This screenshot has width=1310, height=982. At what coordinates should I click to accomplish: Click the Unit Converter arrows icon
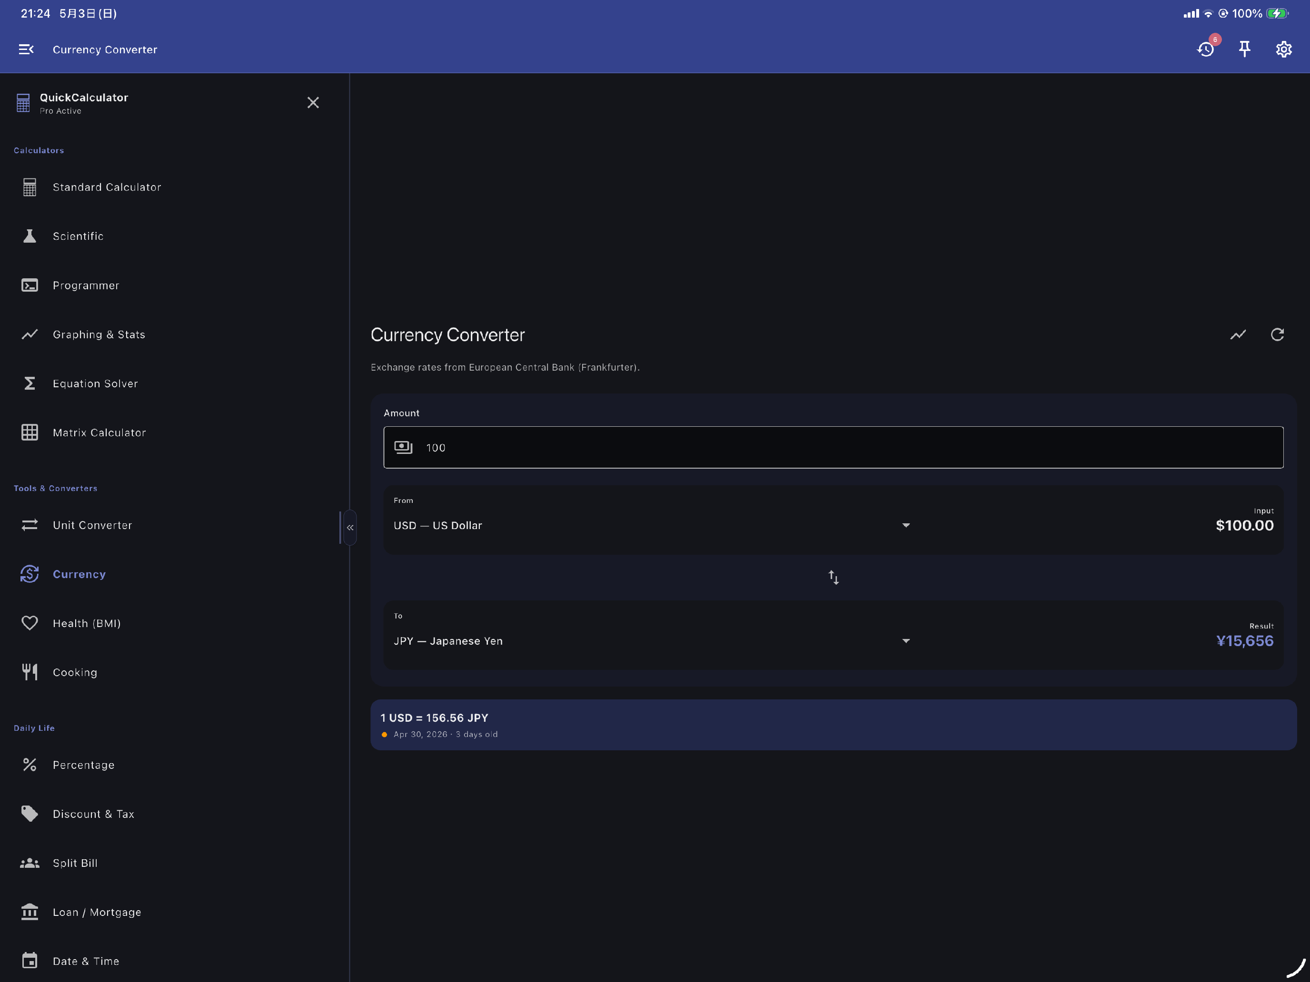[30, 525]
